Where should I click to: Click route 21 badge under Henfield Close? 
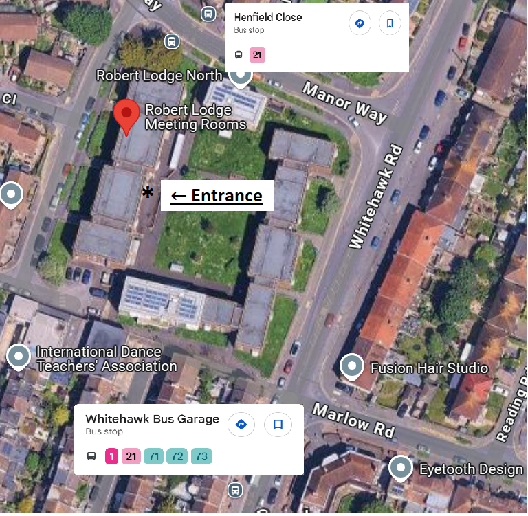click(x=257, y=55)
